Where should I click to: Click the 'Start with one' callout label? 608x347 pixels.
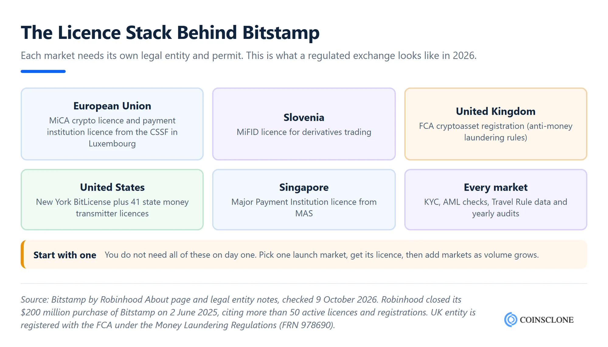pyautogui.click(x=65, y=255)
